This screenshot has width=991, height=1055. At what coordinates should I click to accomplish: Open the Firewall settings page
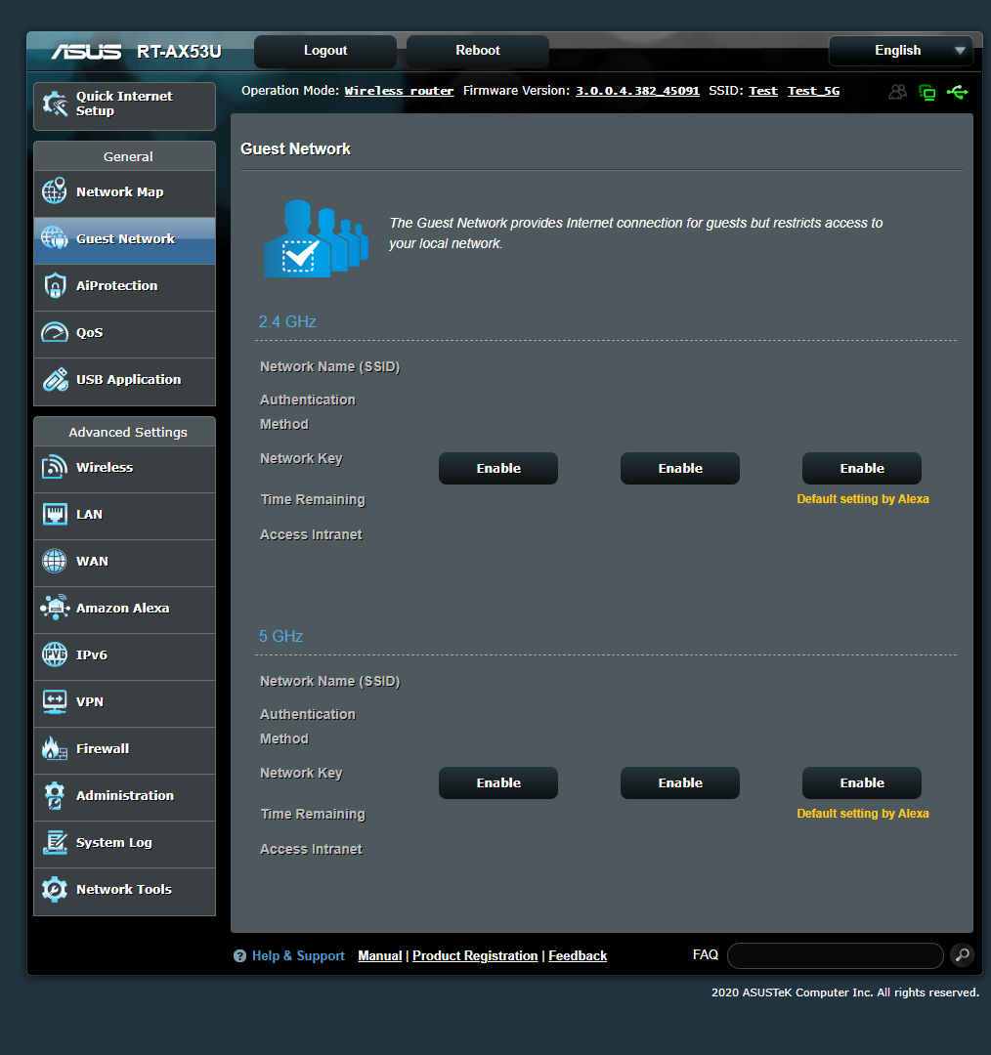click(x=124, y=749)
